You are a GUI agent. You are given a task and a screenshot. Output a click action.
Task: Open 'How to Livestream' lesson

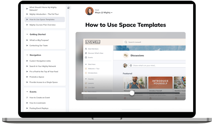(x=37, y=103)
